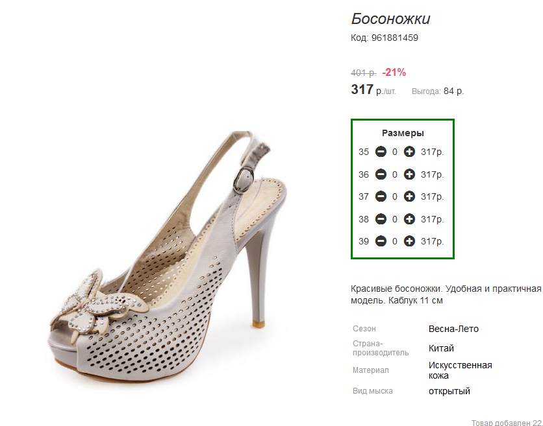
Task: Click the sandal product photo
Action: coord(168,256)
